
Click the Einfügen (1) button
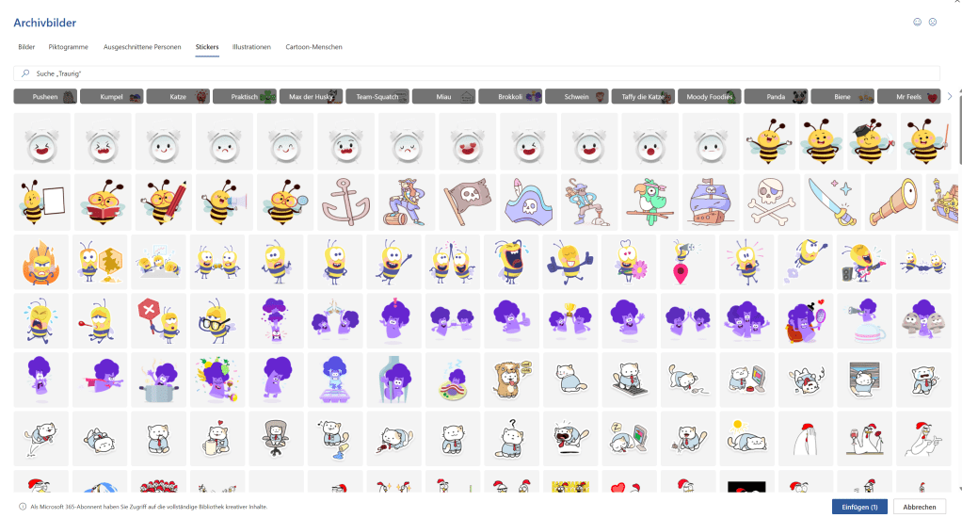click(859, 507)
